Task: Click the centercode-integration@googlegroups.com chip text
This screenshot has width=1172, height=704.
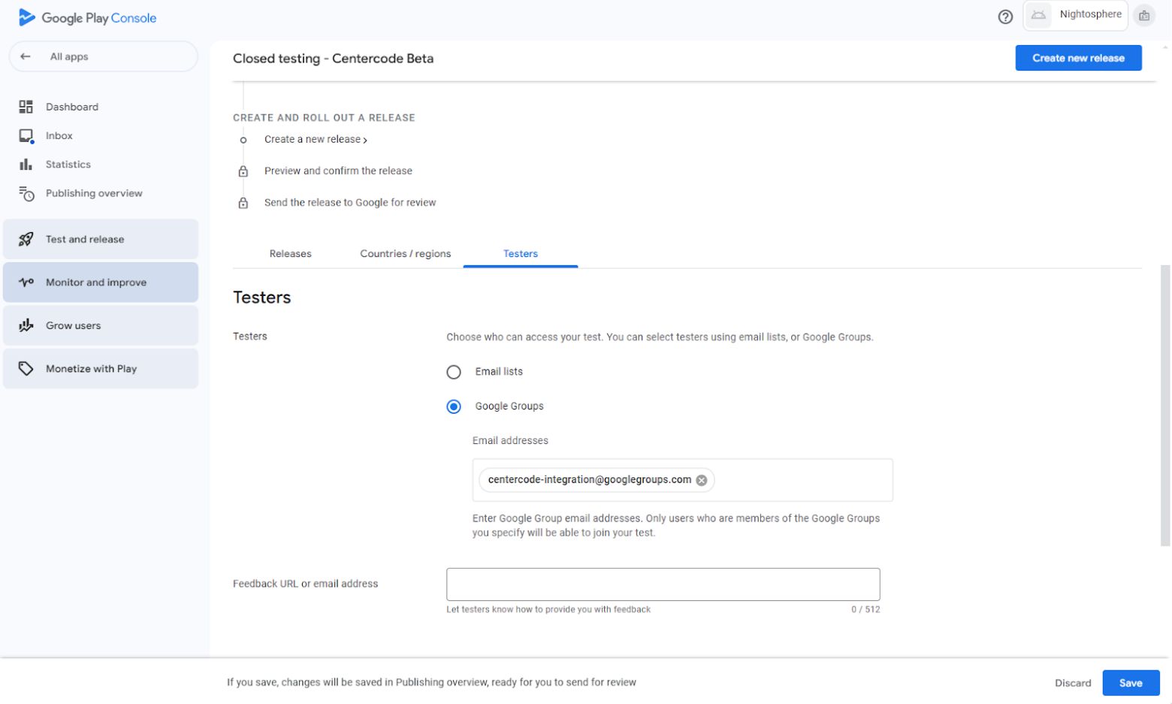Action: point(590,480)
